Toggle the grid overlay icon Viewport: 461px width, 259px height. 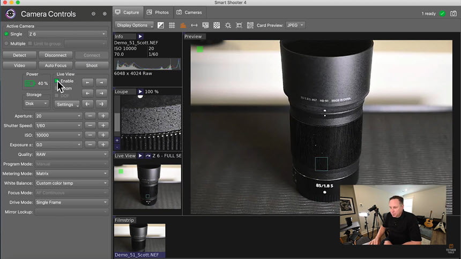tap(172, 25)
